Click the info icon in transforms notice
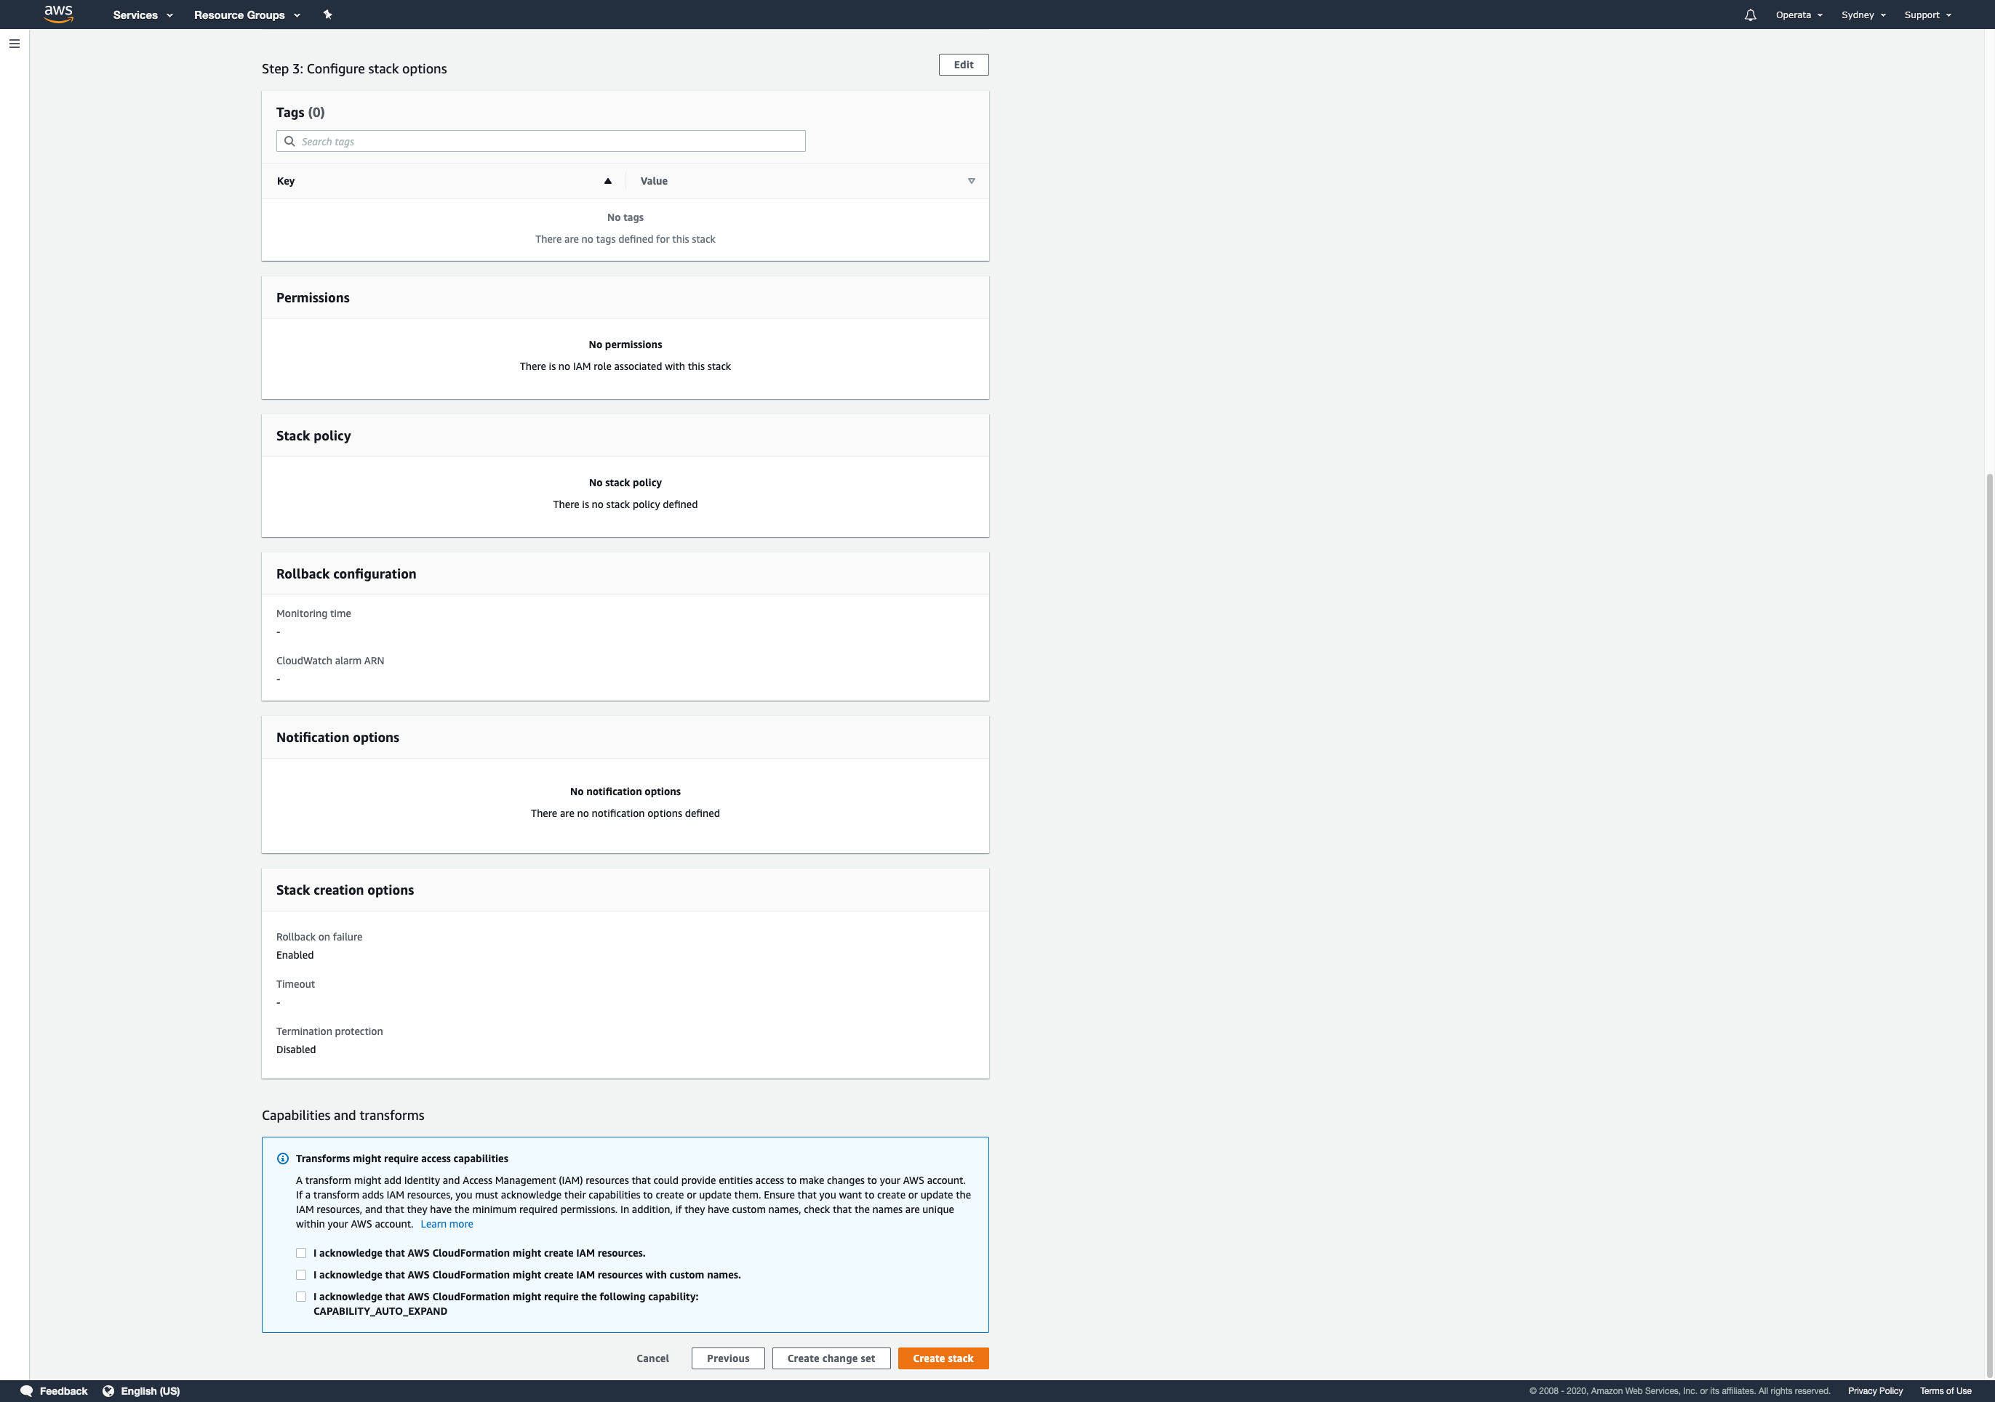The width and height of the screenshot is (1995, 1402). (282, 1158)
